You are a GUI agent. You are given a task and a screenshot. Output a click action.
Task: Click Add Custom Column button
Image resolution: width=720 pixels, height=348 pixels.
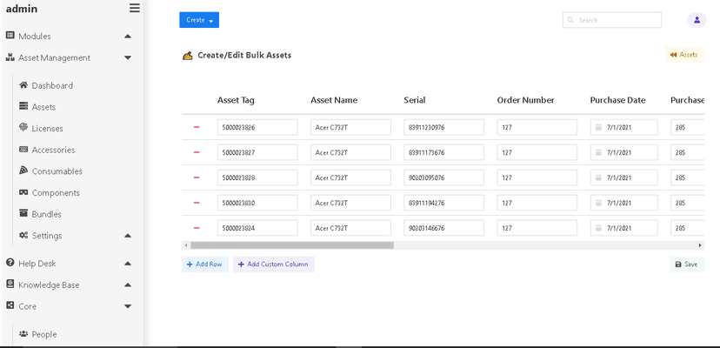274,264
